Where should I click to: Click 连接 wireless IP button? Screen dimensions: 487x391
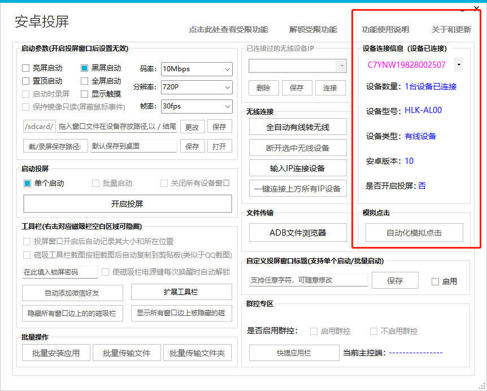click(330, 88)
